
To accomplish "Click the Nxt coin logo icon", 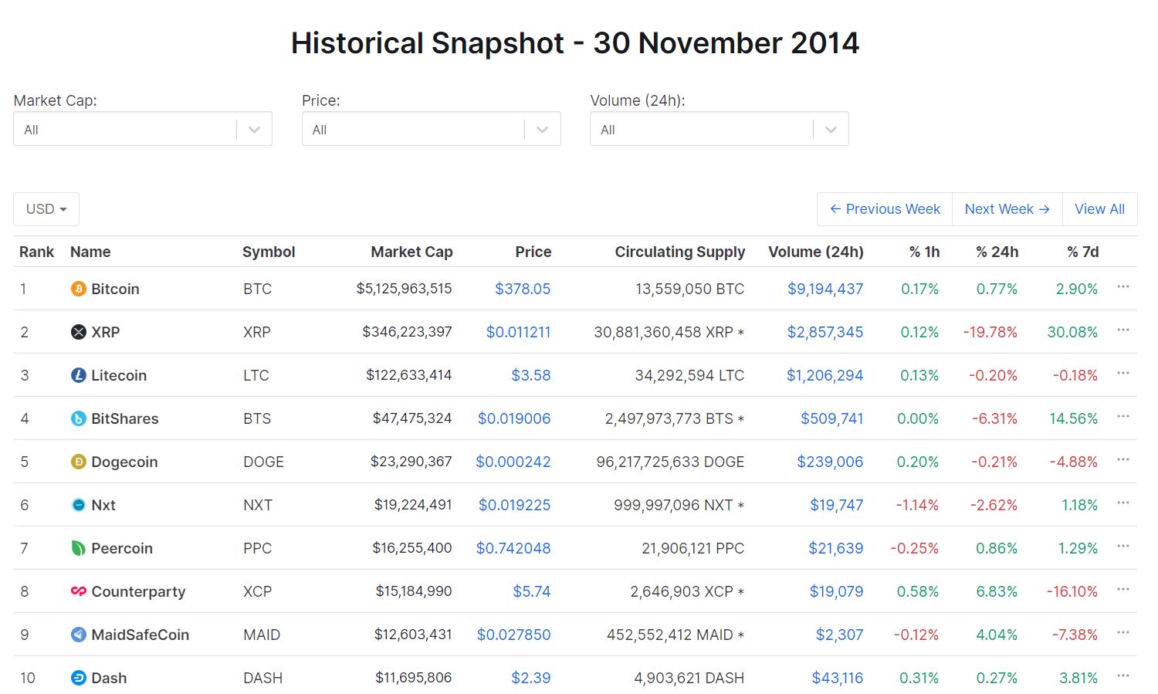I will pos(78,505).
